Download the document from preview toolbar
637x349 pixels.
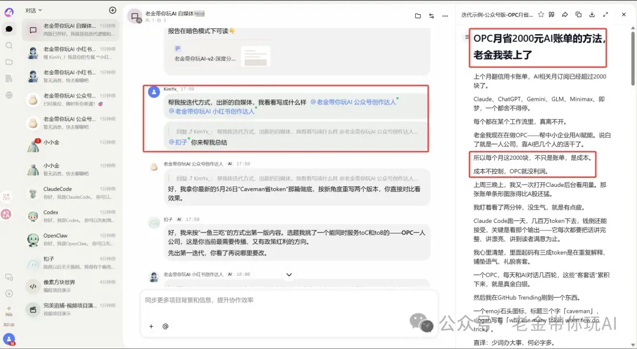592,14
